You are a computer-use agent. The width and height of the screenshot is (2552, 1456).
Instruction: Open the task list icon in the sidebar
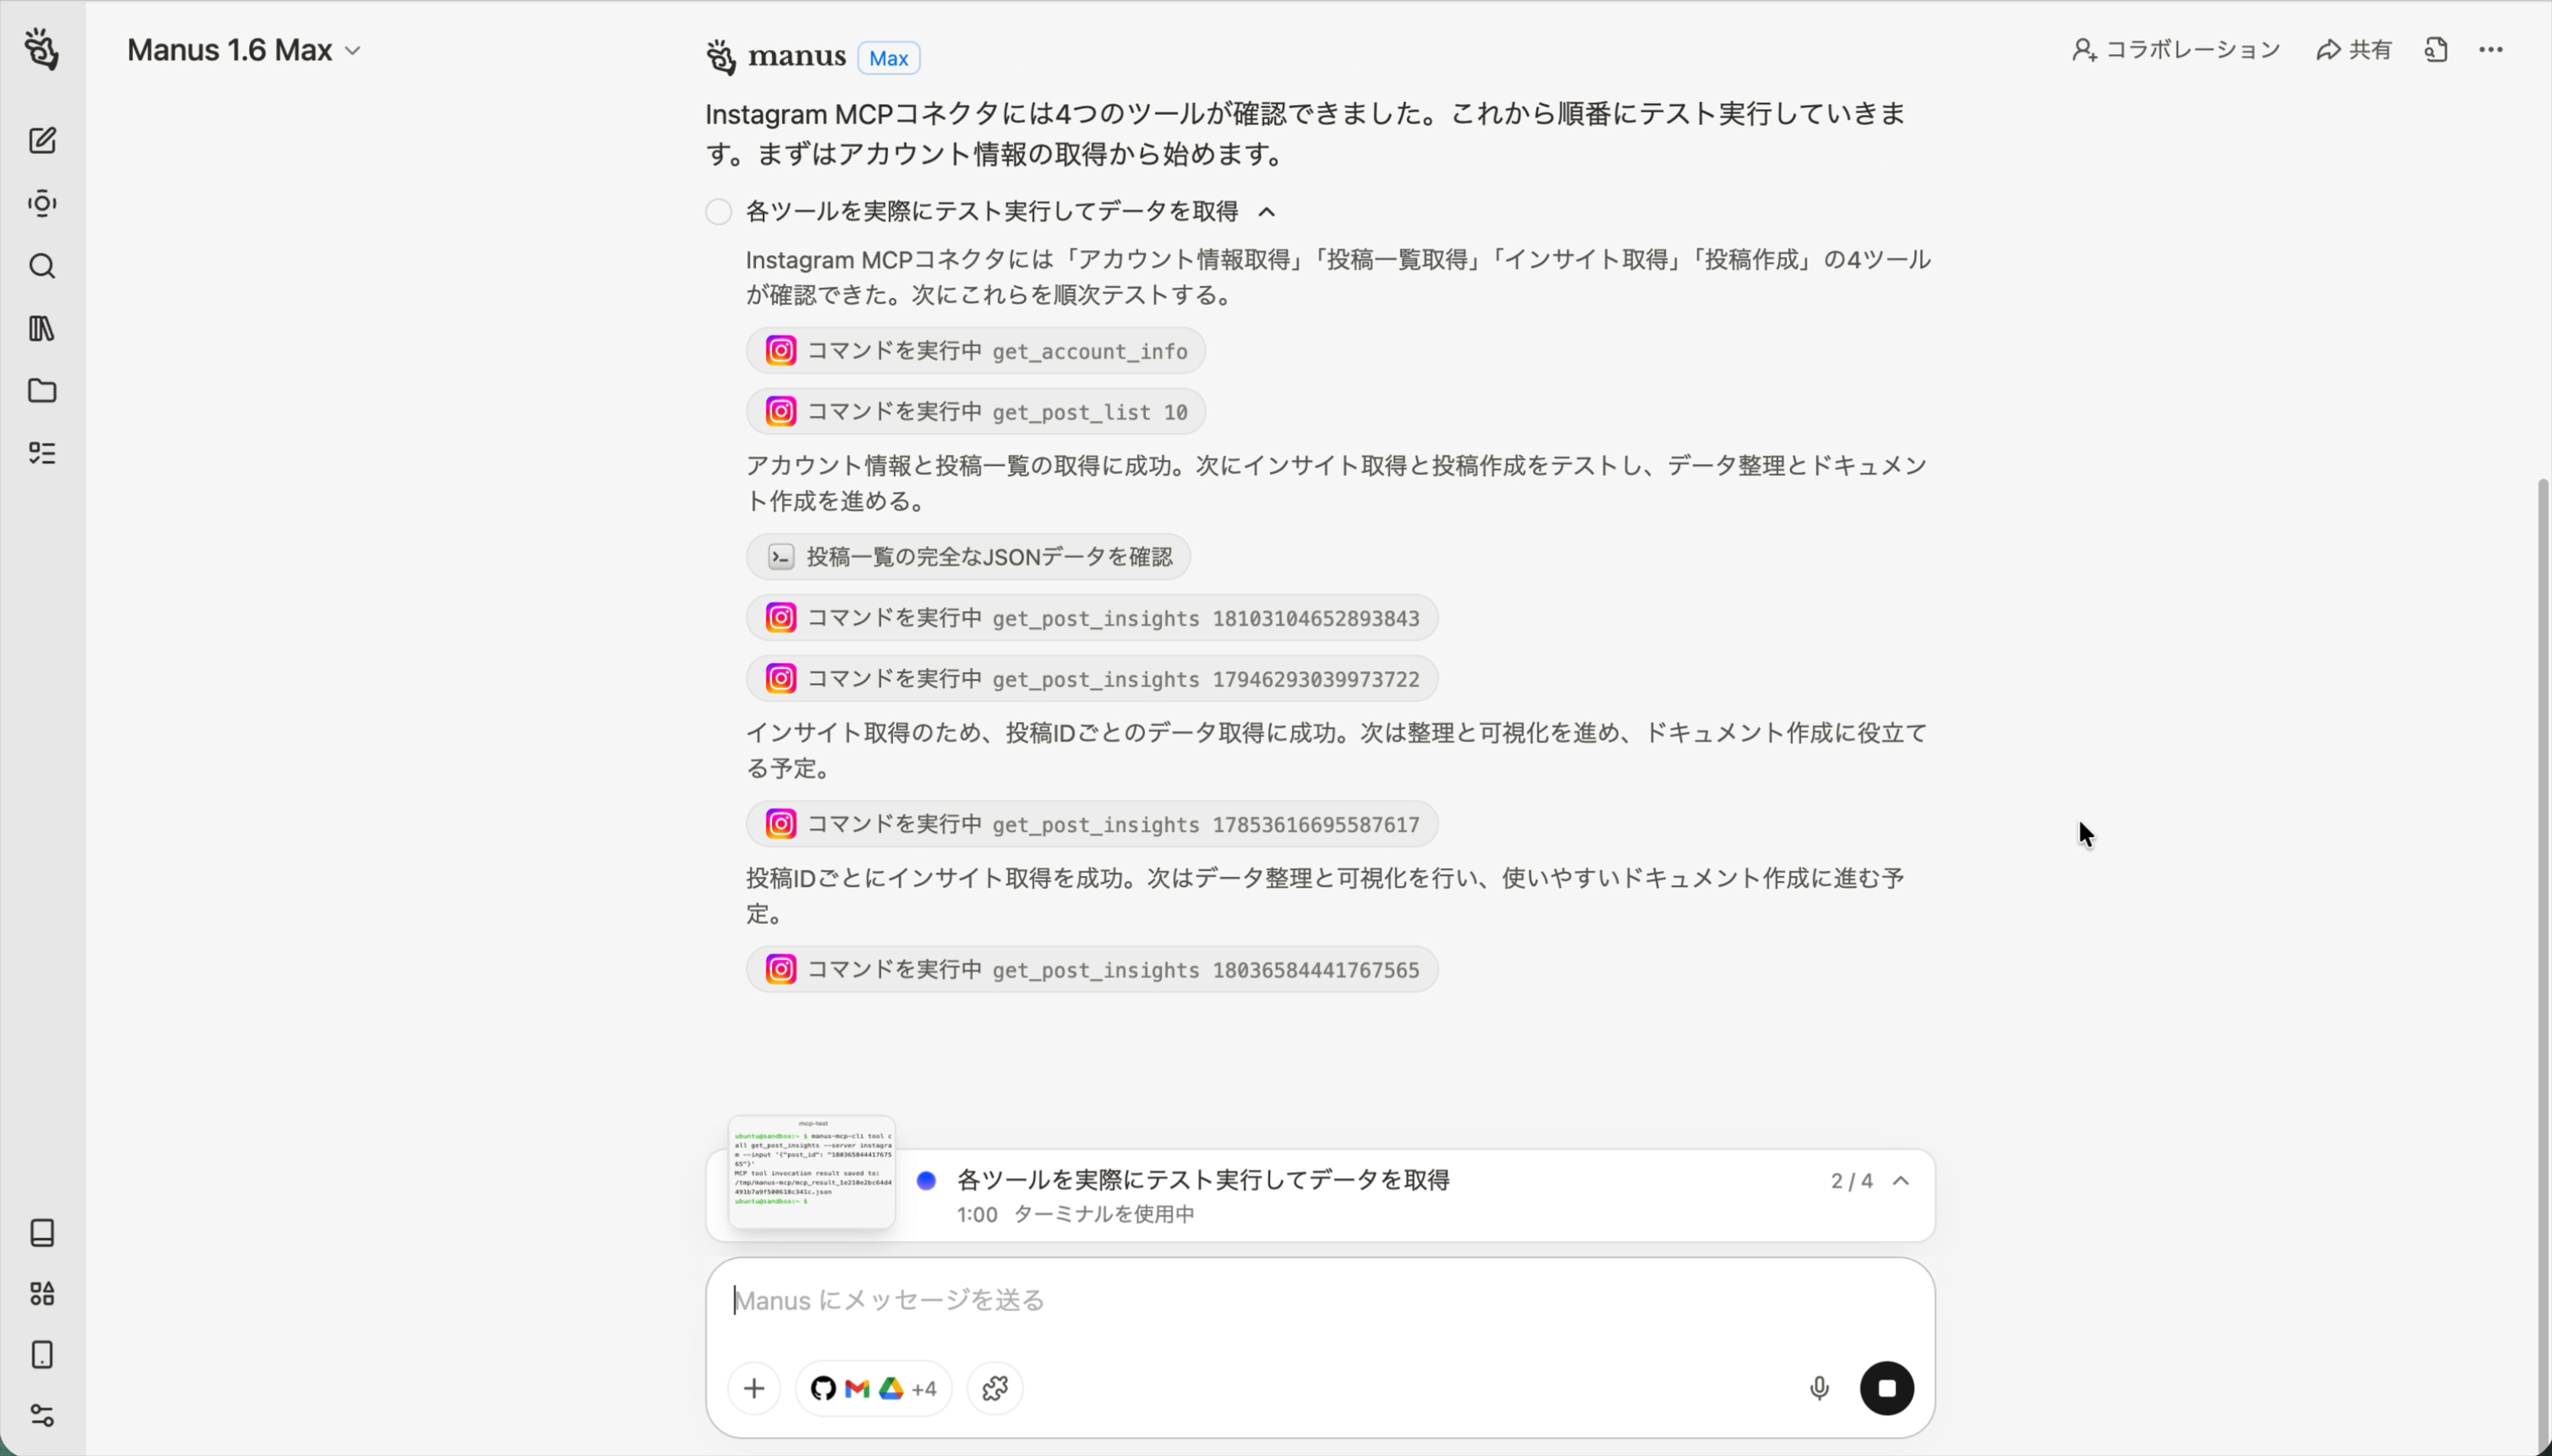click(x=41, y=453)
